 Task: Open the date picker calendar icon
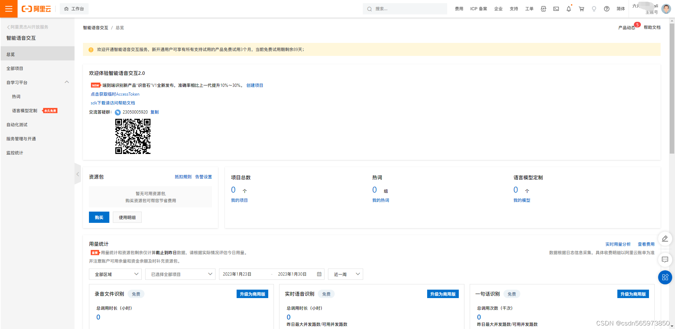click(319, 274)
